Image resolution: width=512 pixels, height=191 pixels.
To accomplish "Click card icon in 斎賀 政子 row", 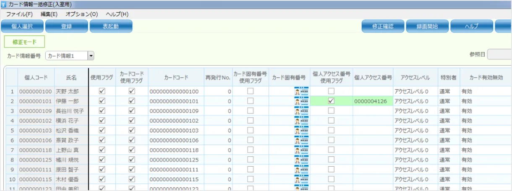I will point(301,140).
